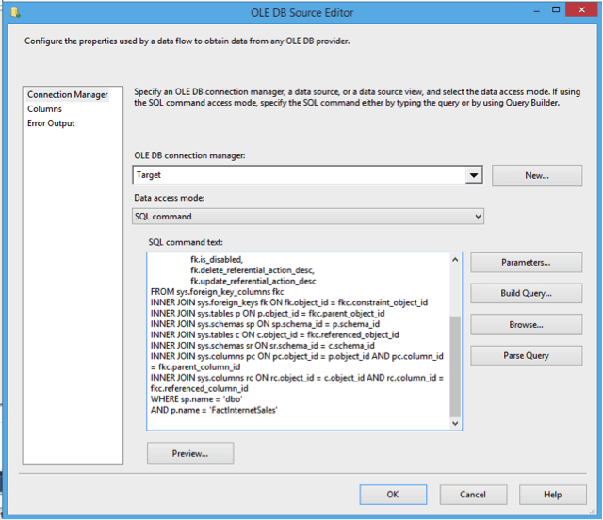603x520 pixels.
Task: Switch to Error Output page
Action: pyautogui.click(x=51, y=123)
